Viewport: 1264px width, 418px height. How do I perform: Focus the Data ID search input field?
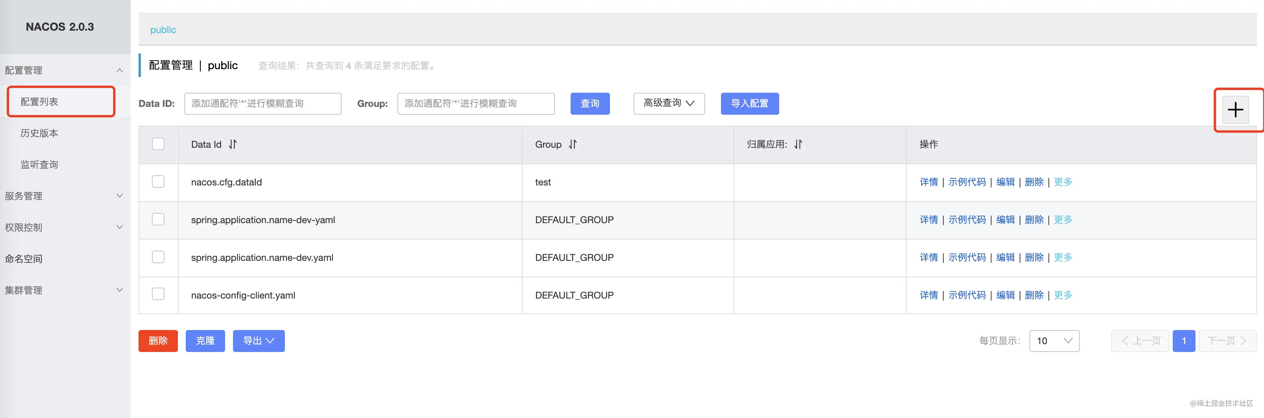[262, 103]
